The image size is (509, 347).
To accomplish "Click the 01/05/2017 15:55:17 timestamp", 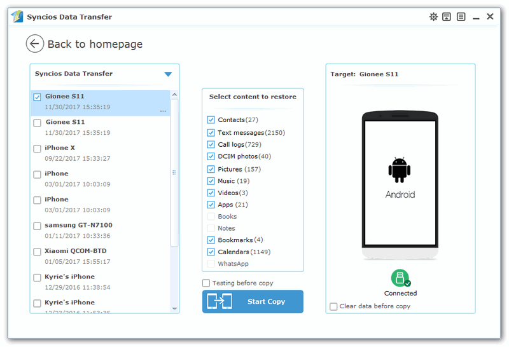I will click(78, 262).
